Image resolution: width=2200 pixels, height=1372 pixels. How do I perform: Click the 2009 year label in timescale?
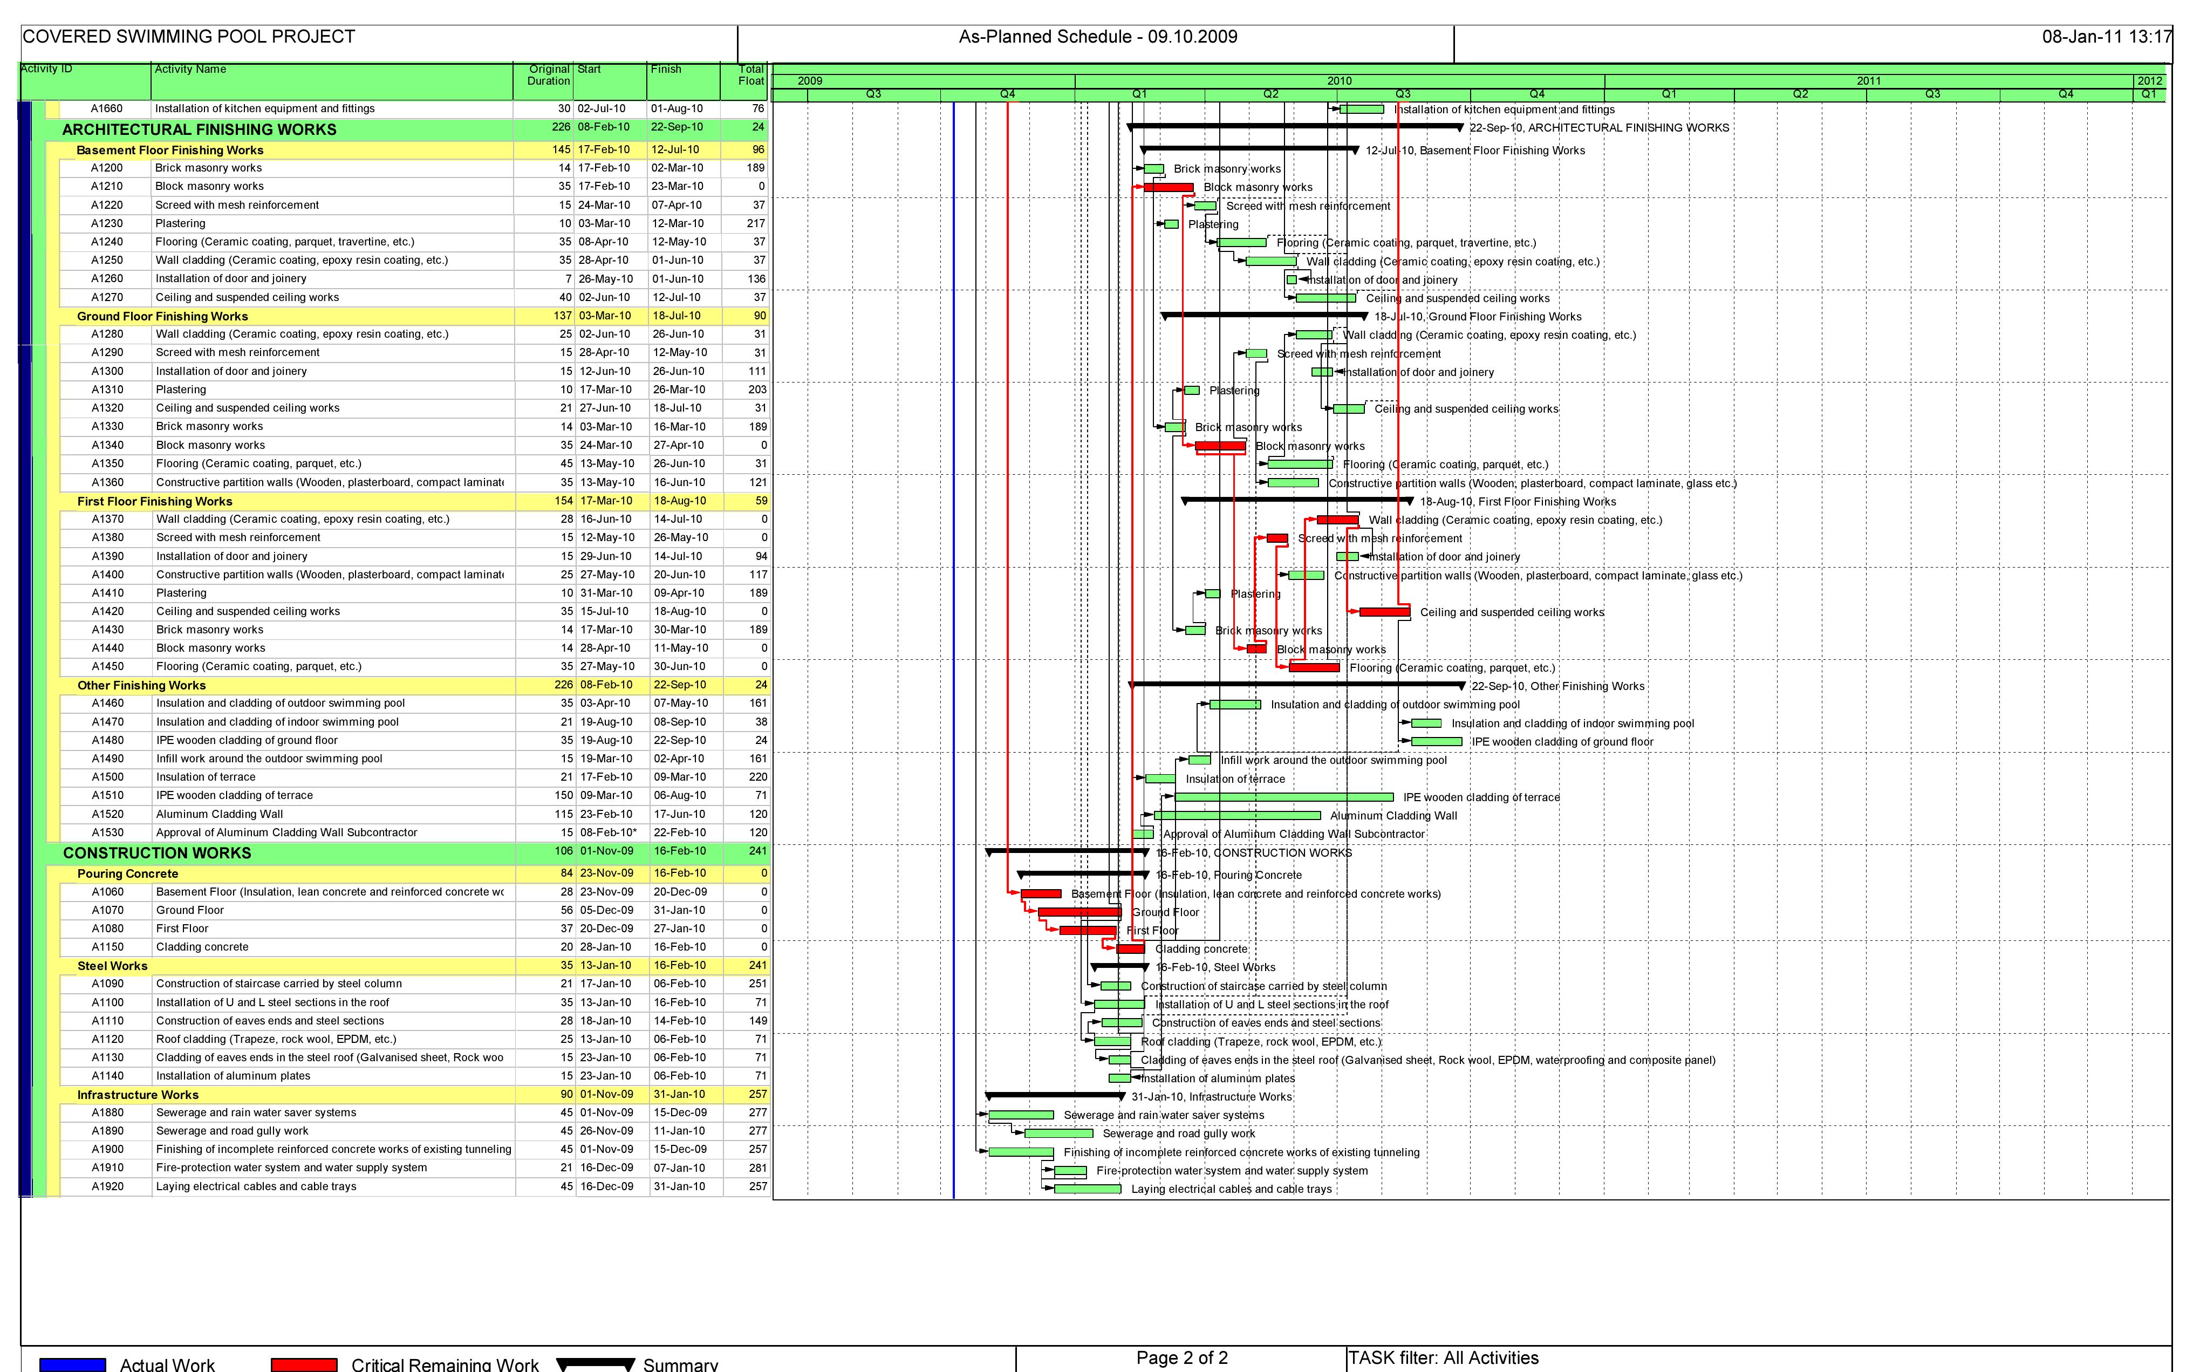click(x=810, y=81)
